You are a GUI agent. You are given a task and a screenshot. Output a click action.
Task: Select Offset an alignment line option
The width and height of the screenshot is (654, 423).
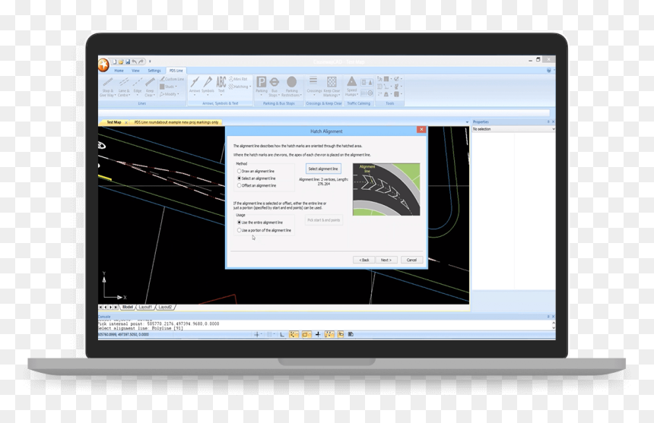(256, 186)
